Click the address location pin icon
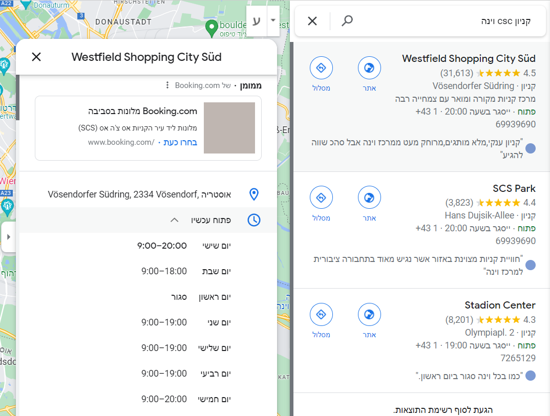Image resolution: width=550 pixels, height=416 pixels. (254, 194)
